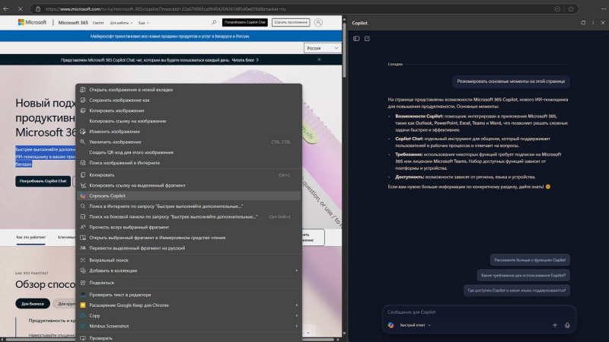
Task: Stop loading the page with X button
Action: [x=21, y=8]
